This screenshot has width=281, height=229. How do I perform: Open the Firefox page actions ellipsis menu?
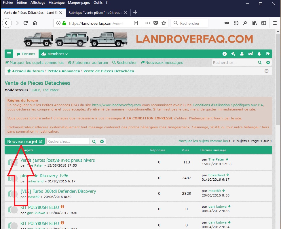coord(147,23)
